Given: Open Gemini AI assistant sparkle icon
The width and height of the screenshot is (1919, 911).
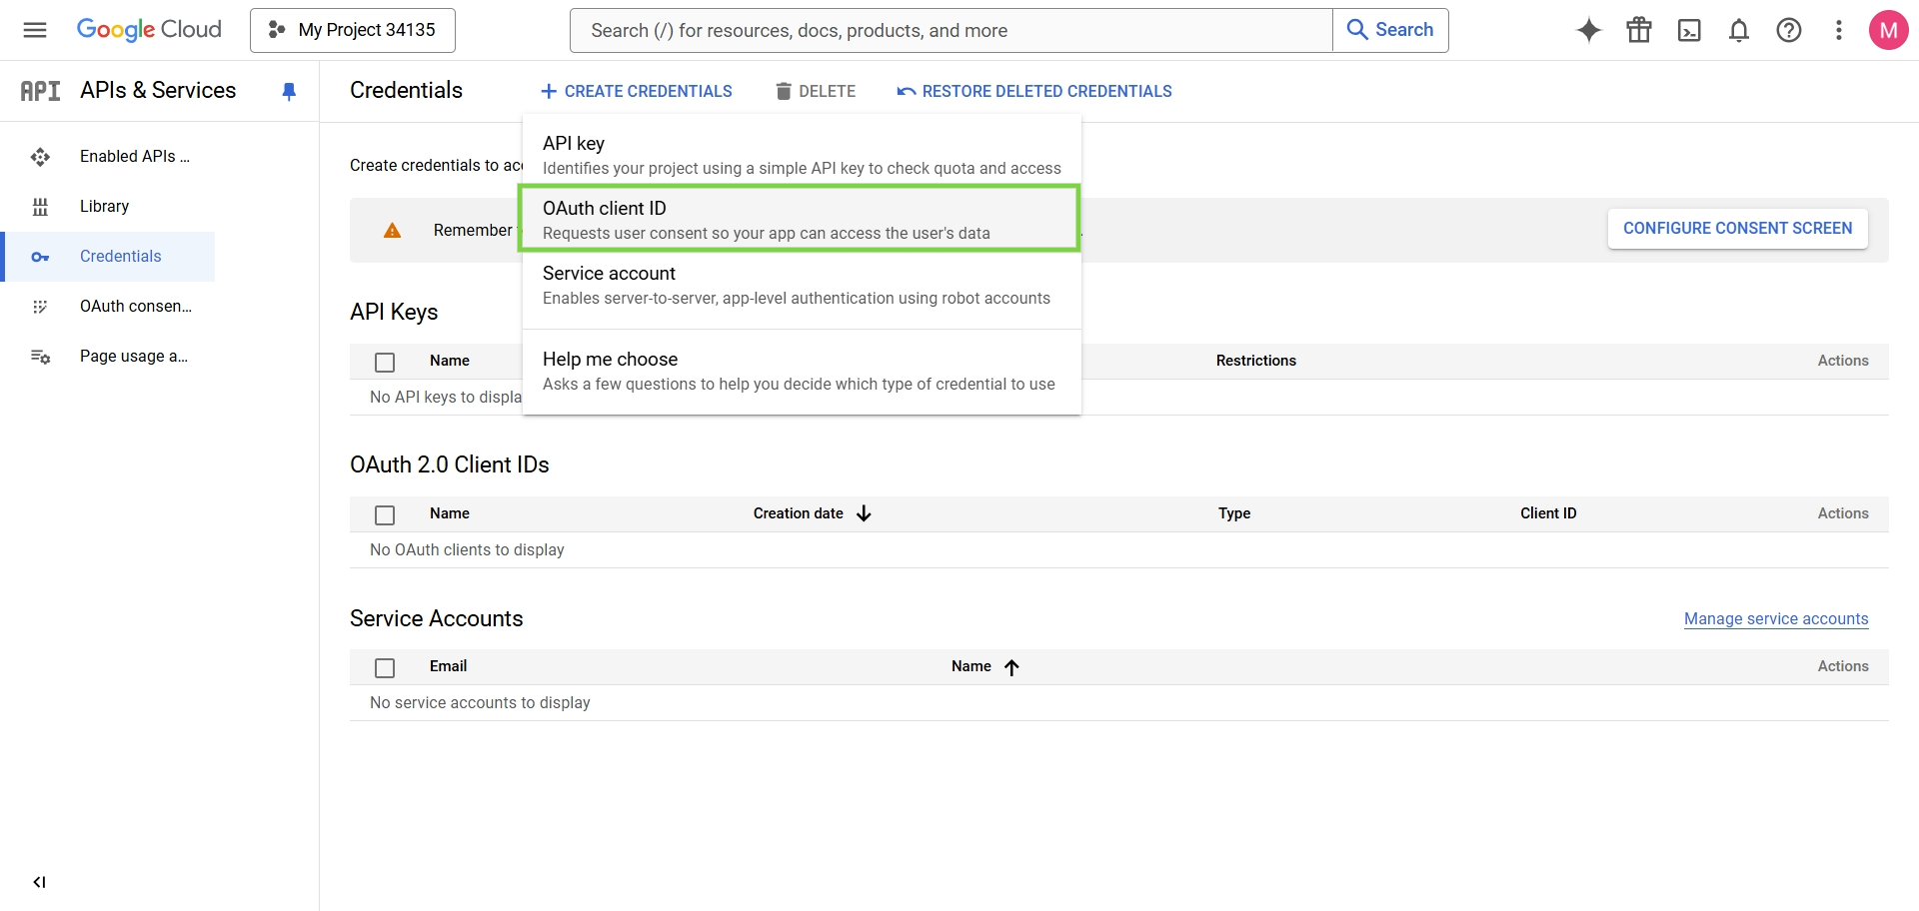Looking at the screenshot, I should tap(1589, 30).
